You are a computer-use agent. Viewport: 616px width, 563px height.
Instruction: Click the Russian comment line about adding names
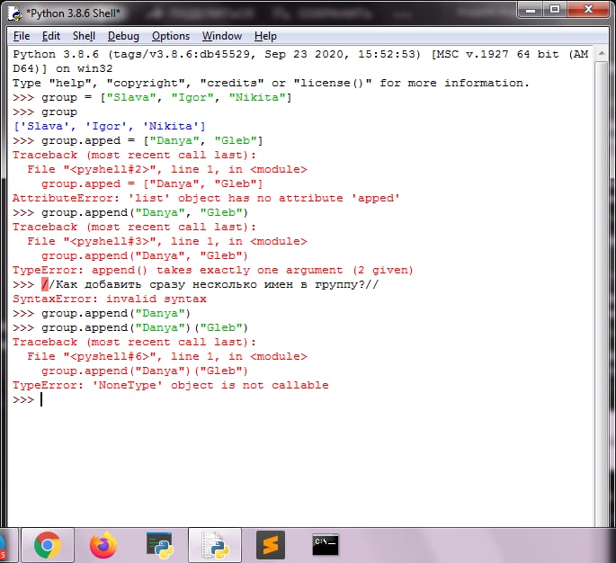click(196, 284)
